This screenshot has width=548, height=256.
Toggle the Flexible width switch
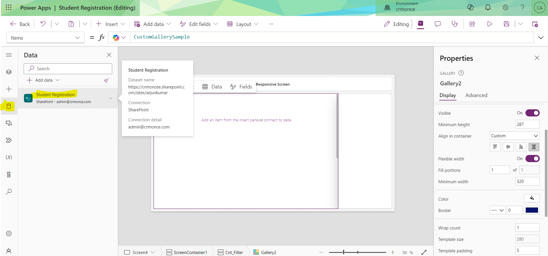533,159
